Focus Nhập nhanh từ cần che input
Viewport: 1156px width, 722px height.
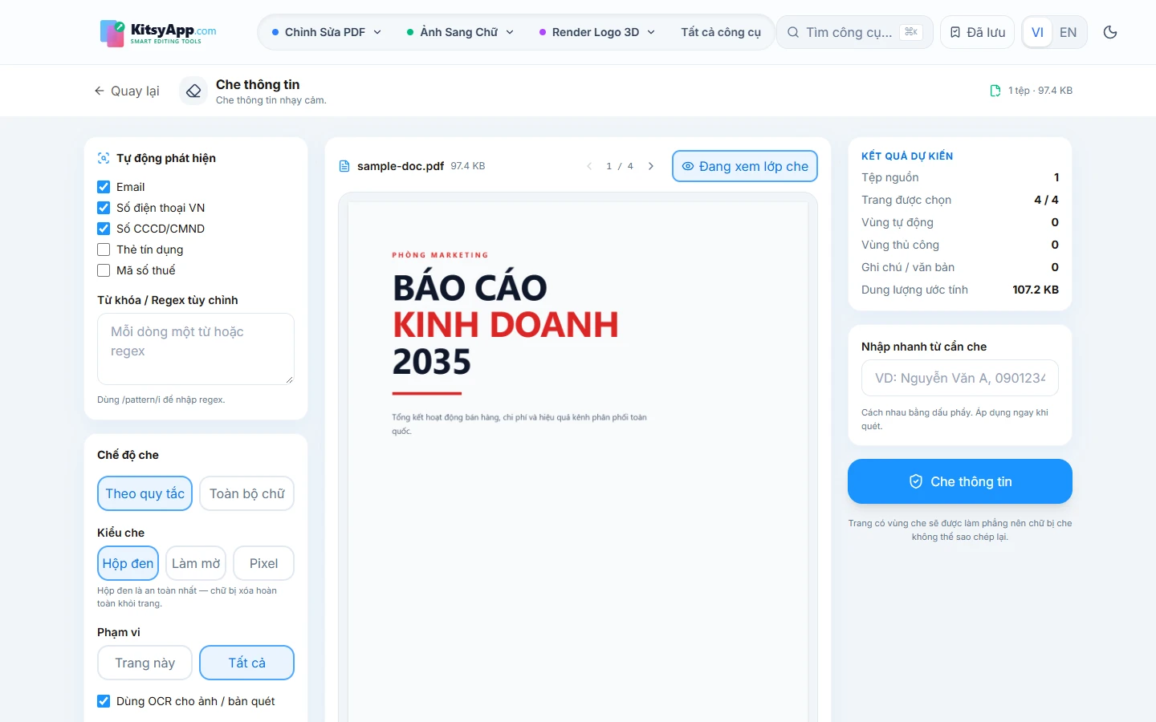click(960, 378)
